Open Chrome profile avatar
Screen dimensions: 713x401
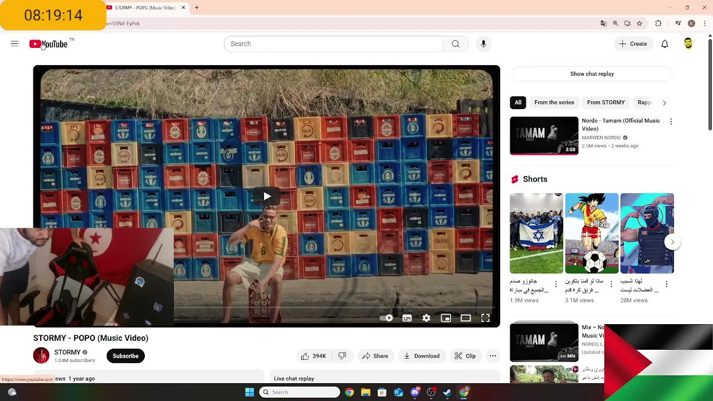tap(691, 23)
